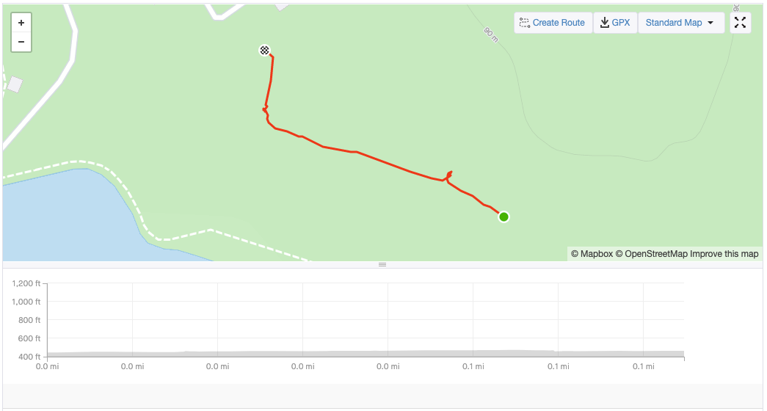Click the Create Route button
The image size is (767, 411).
(553, 23)
